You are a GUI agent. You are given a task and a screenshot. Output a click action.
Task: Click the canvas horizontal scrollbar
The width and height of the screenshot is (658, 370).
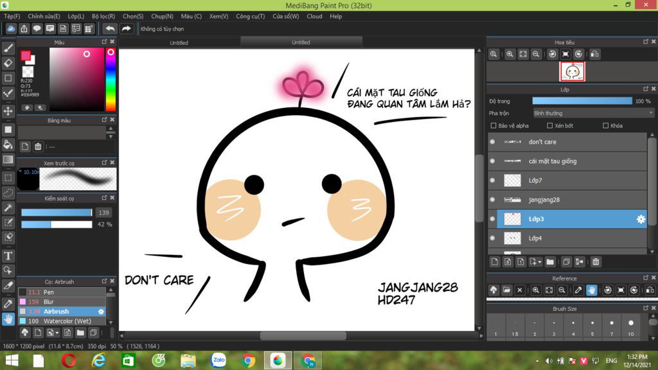[303, 335]
